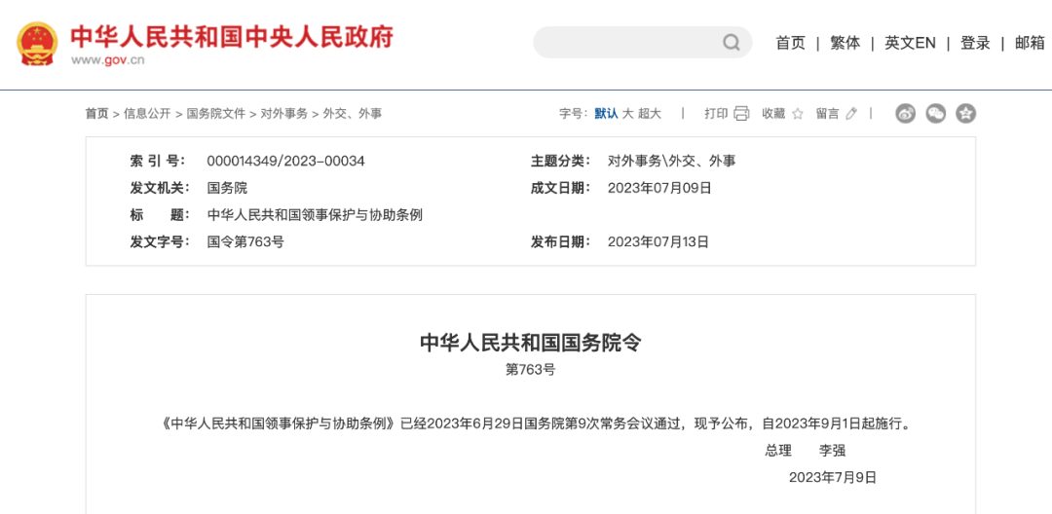Screen dimensions: 1052x514
Task: Select index number 000014349/2023-00034
Action: pos(285,162)
